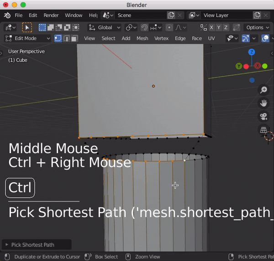This screenshot has width=274, height=261.
Task: Open the object visibility eye dropdown
Action: click(x=232, y=38)
